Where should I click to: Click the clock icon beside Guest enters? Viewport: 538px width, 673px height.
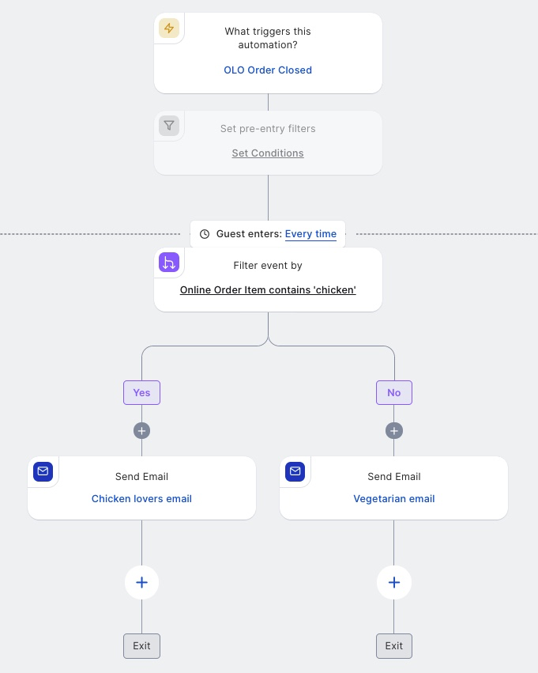pos(205,234)
